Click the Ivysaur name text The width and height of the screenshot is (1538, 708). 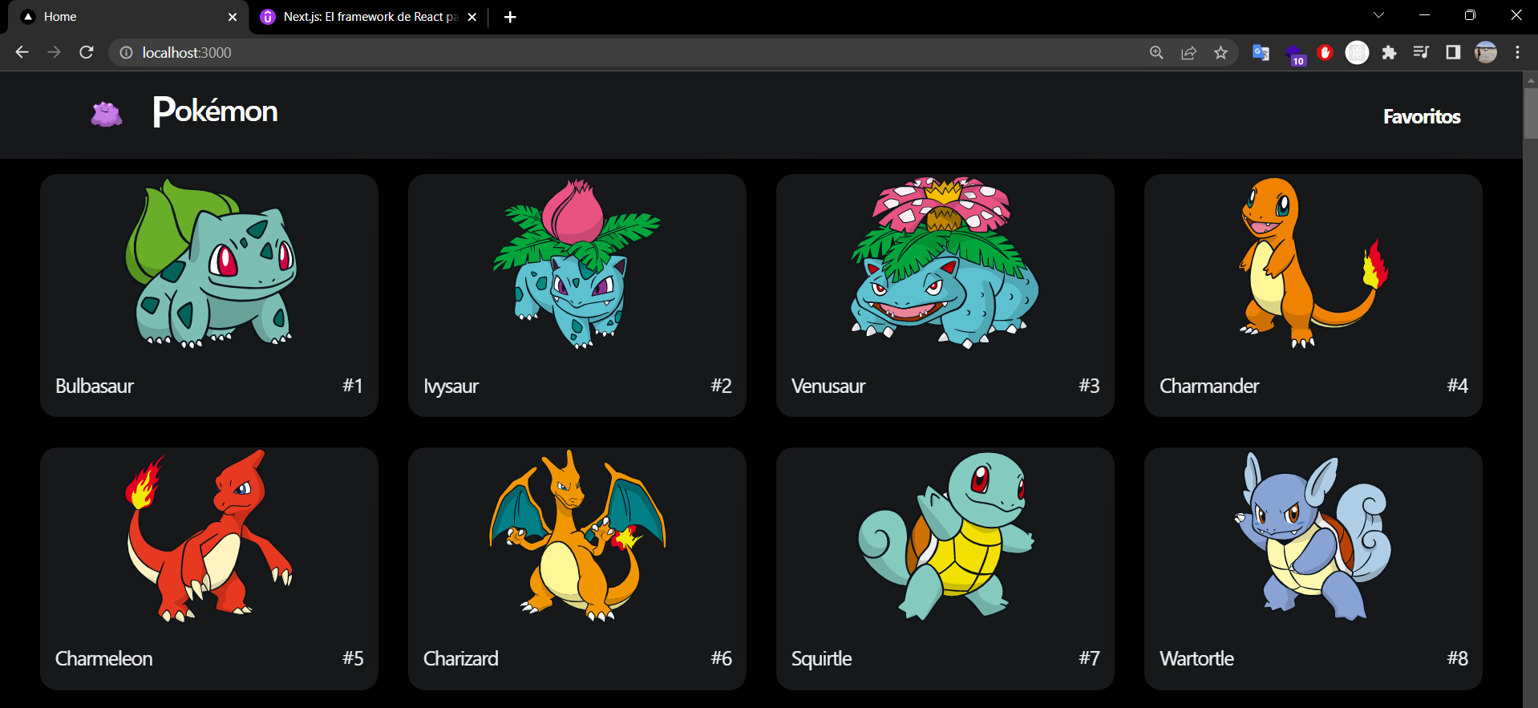pyautogui.click(x=451, y=386)
